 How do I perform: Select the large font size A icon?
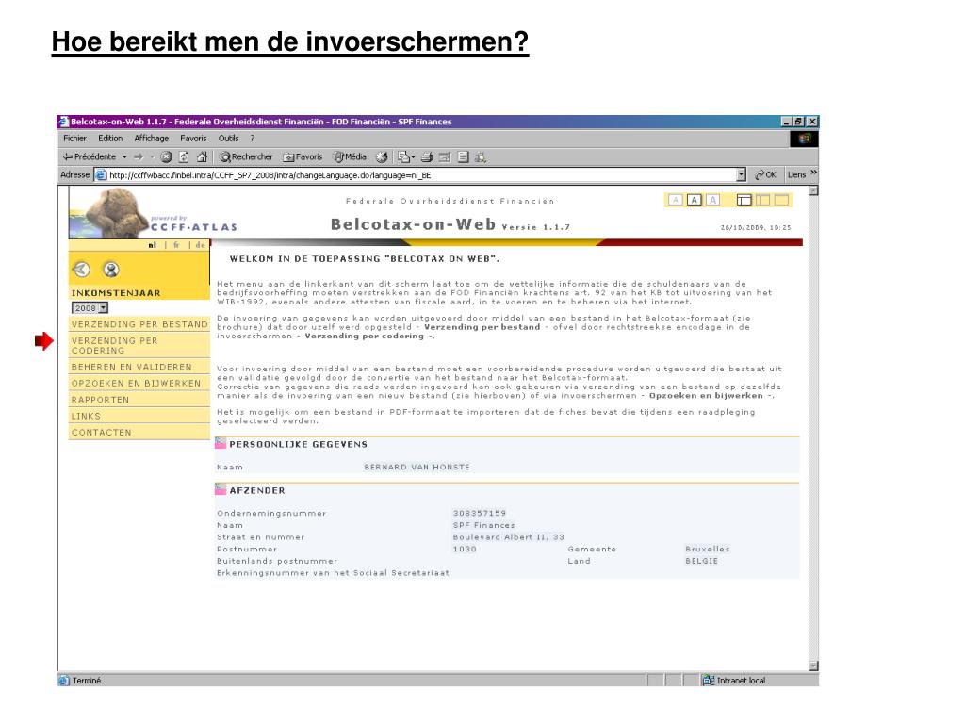click(712, 200)
